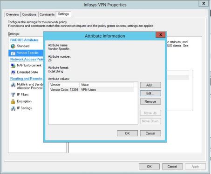Screen dimensions: 211x174
Task: Select the Standard RADIUS attributes item
Action: point(26,46)
